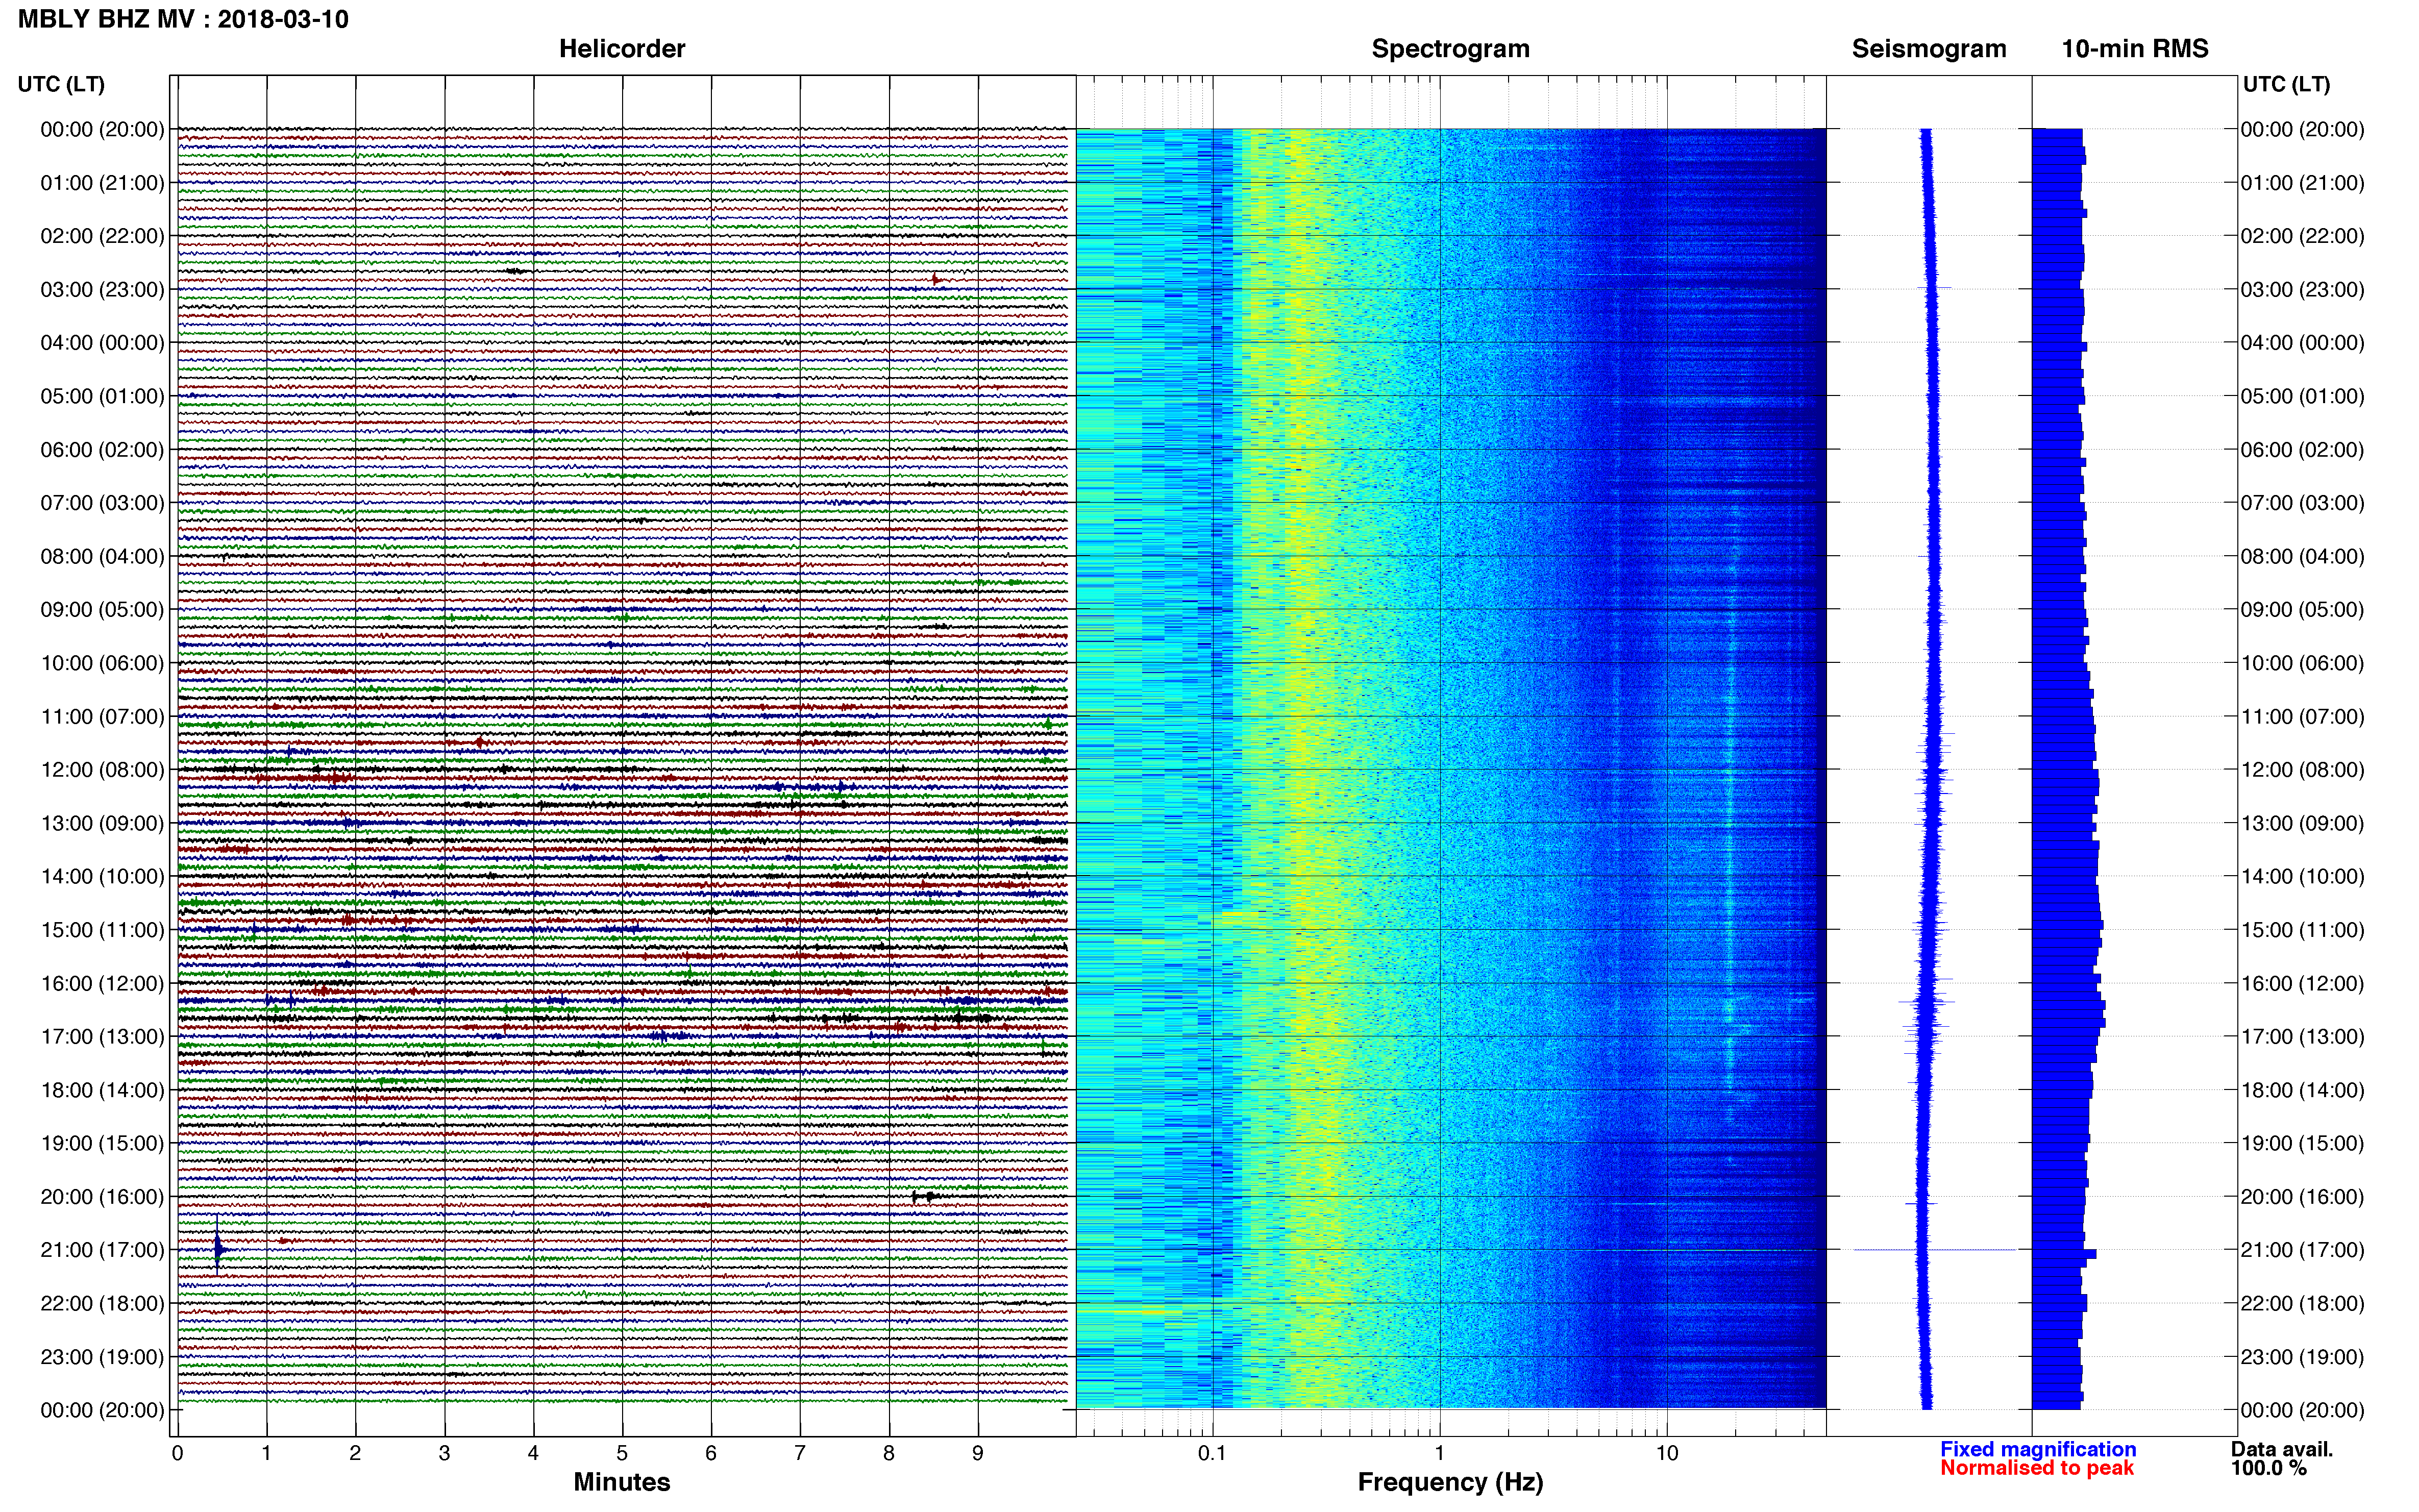The height and width of the screenshot is (1512, 2419).
Task: Click left time label '03:00 (23:00)'
Action: coord(102,290)
